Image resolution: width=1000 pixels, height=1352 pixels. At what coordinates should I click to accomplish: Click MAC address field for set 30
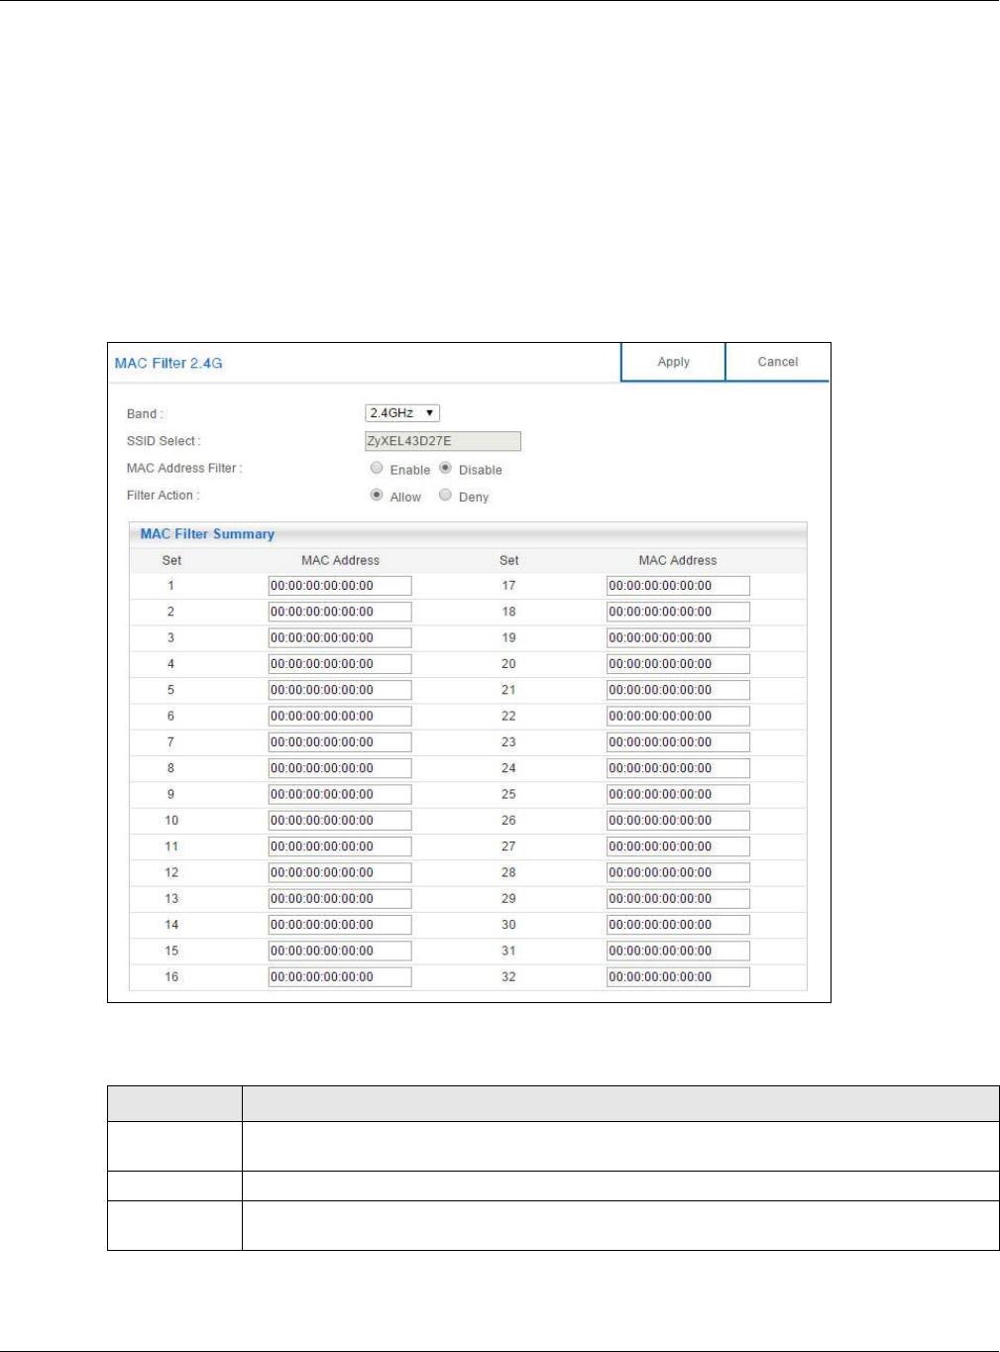(678, 925)
